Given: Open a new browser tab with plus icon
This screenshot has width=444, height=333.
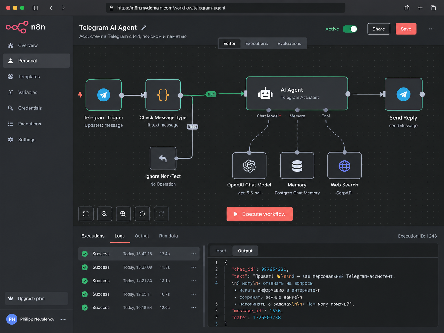Looking at the screenshot, I should [420, 8].
